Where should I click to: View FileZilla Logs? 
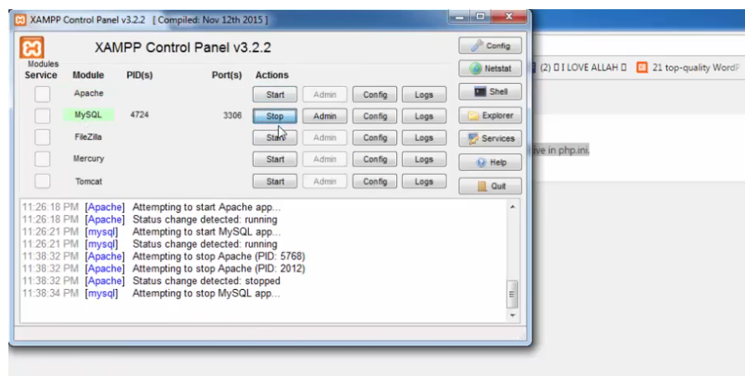[424, 137]
